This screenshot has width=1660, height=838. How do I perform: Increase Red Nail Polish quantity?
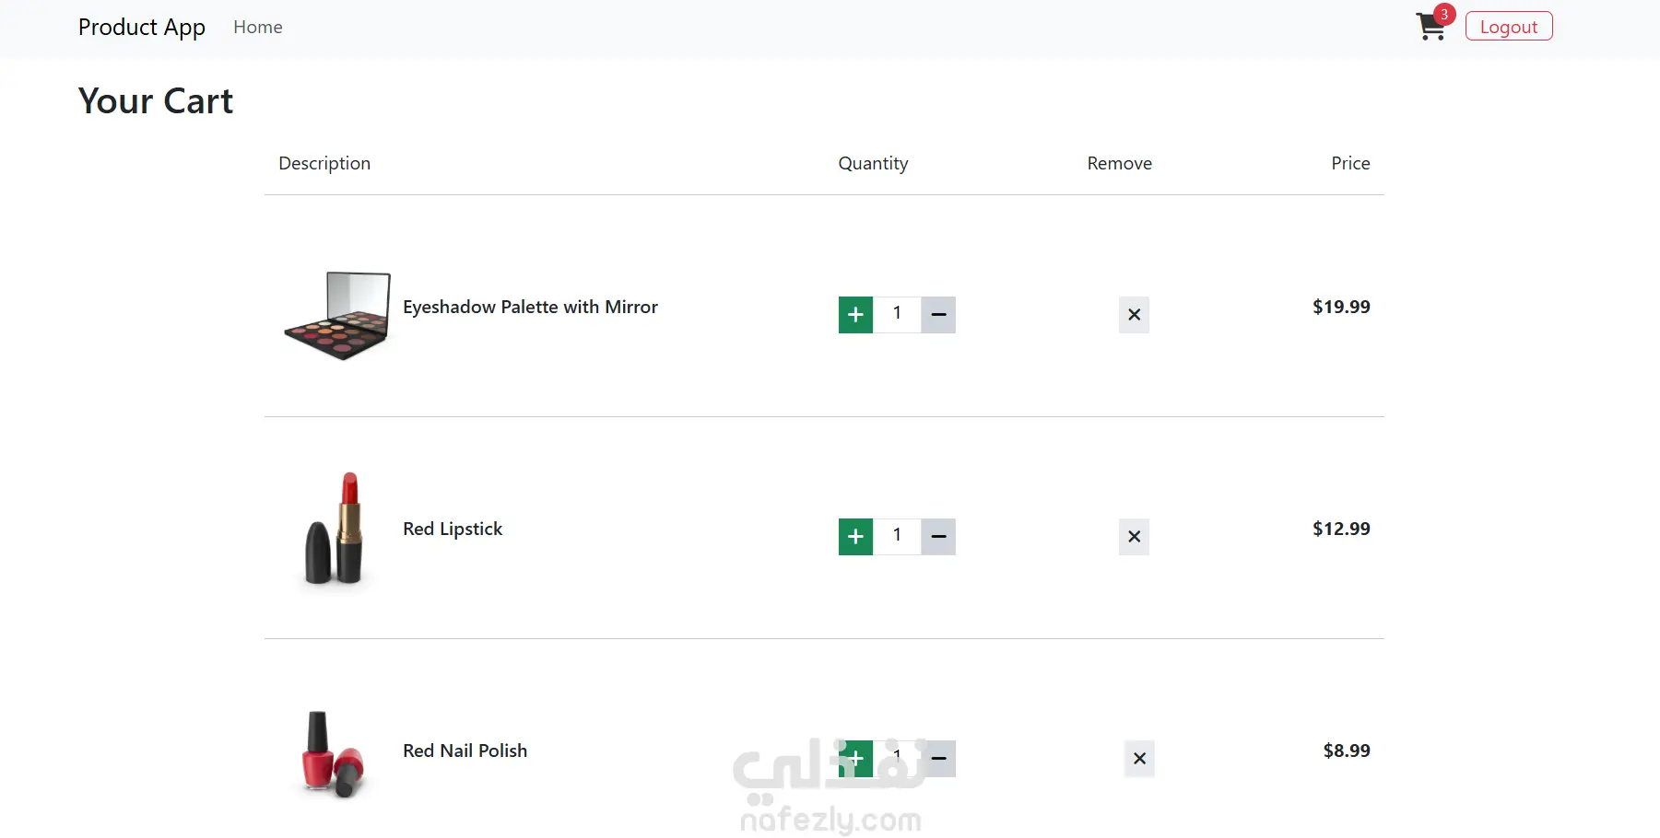[x=855, y=759]
